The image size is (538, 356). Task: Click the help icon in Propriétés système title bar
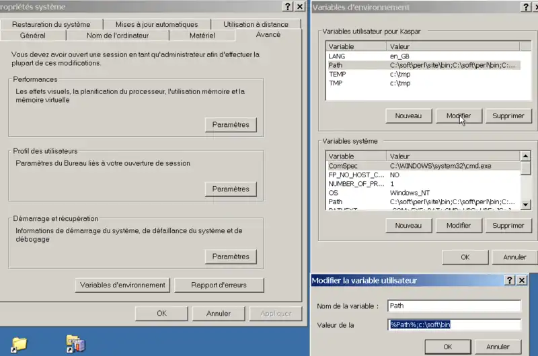pos(288,7)
